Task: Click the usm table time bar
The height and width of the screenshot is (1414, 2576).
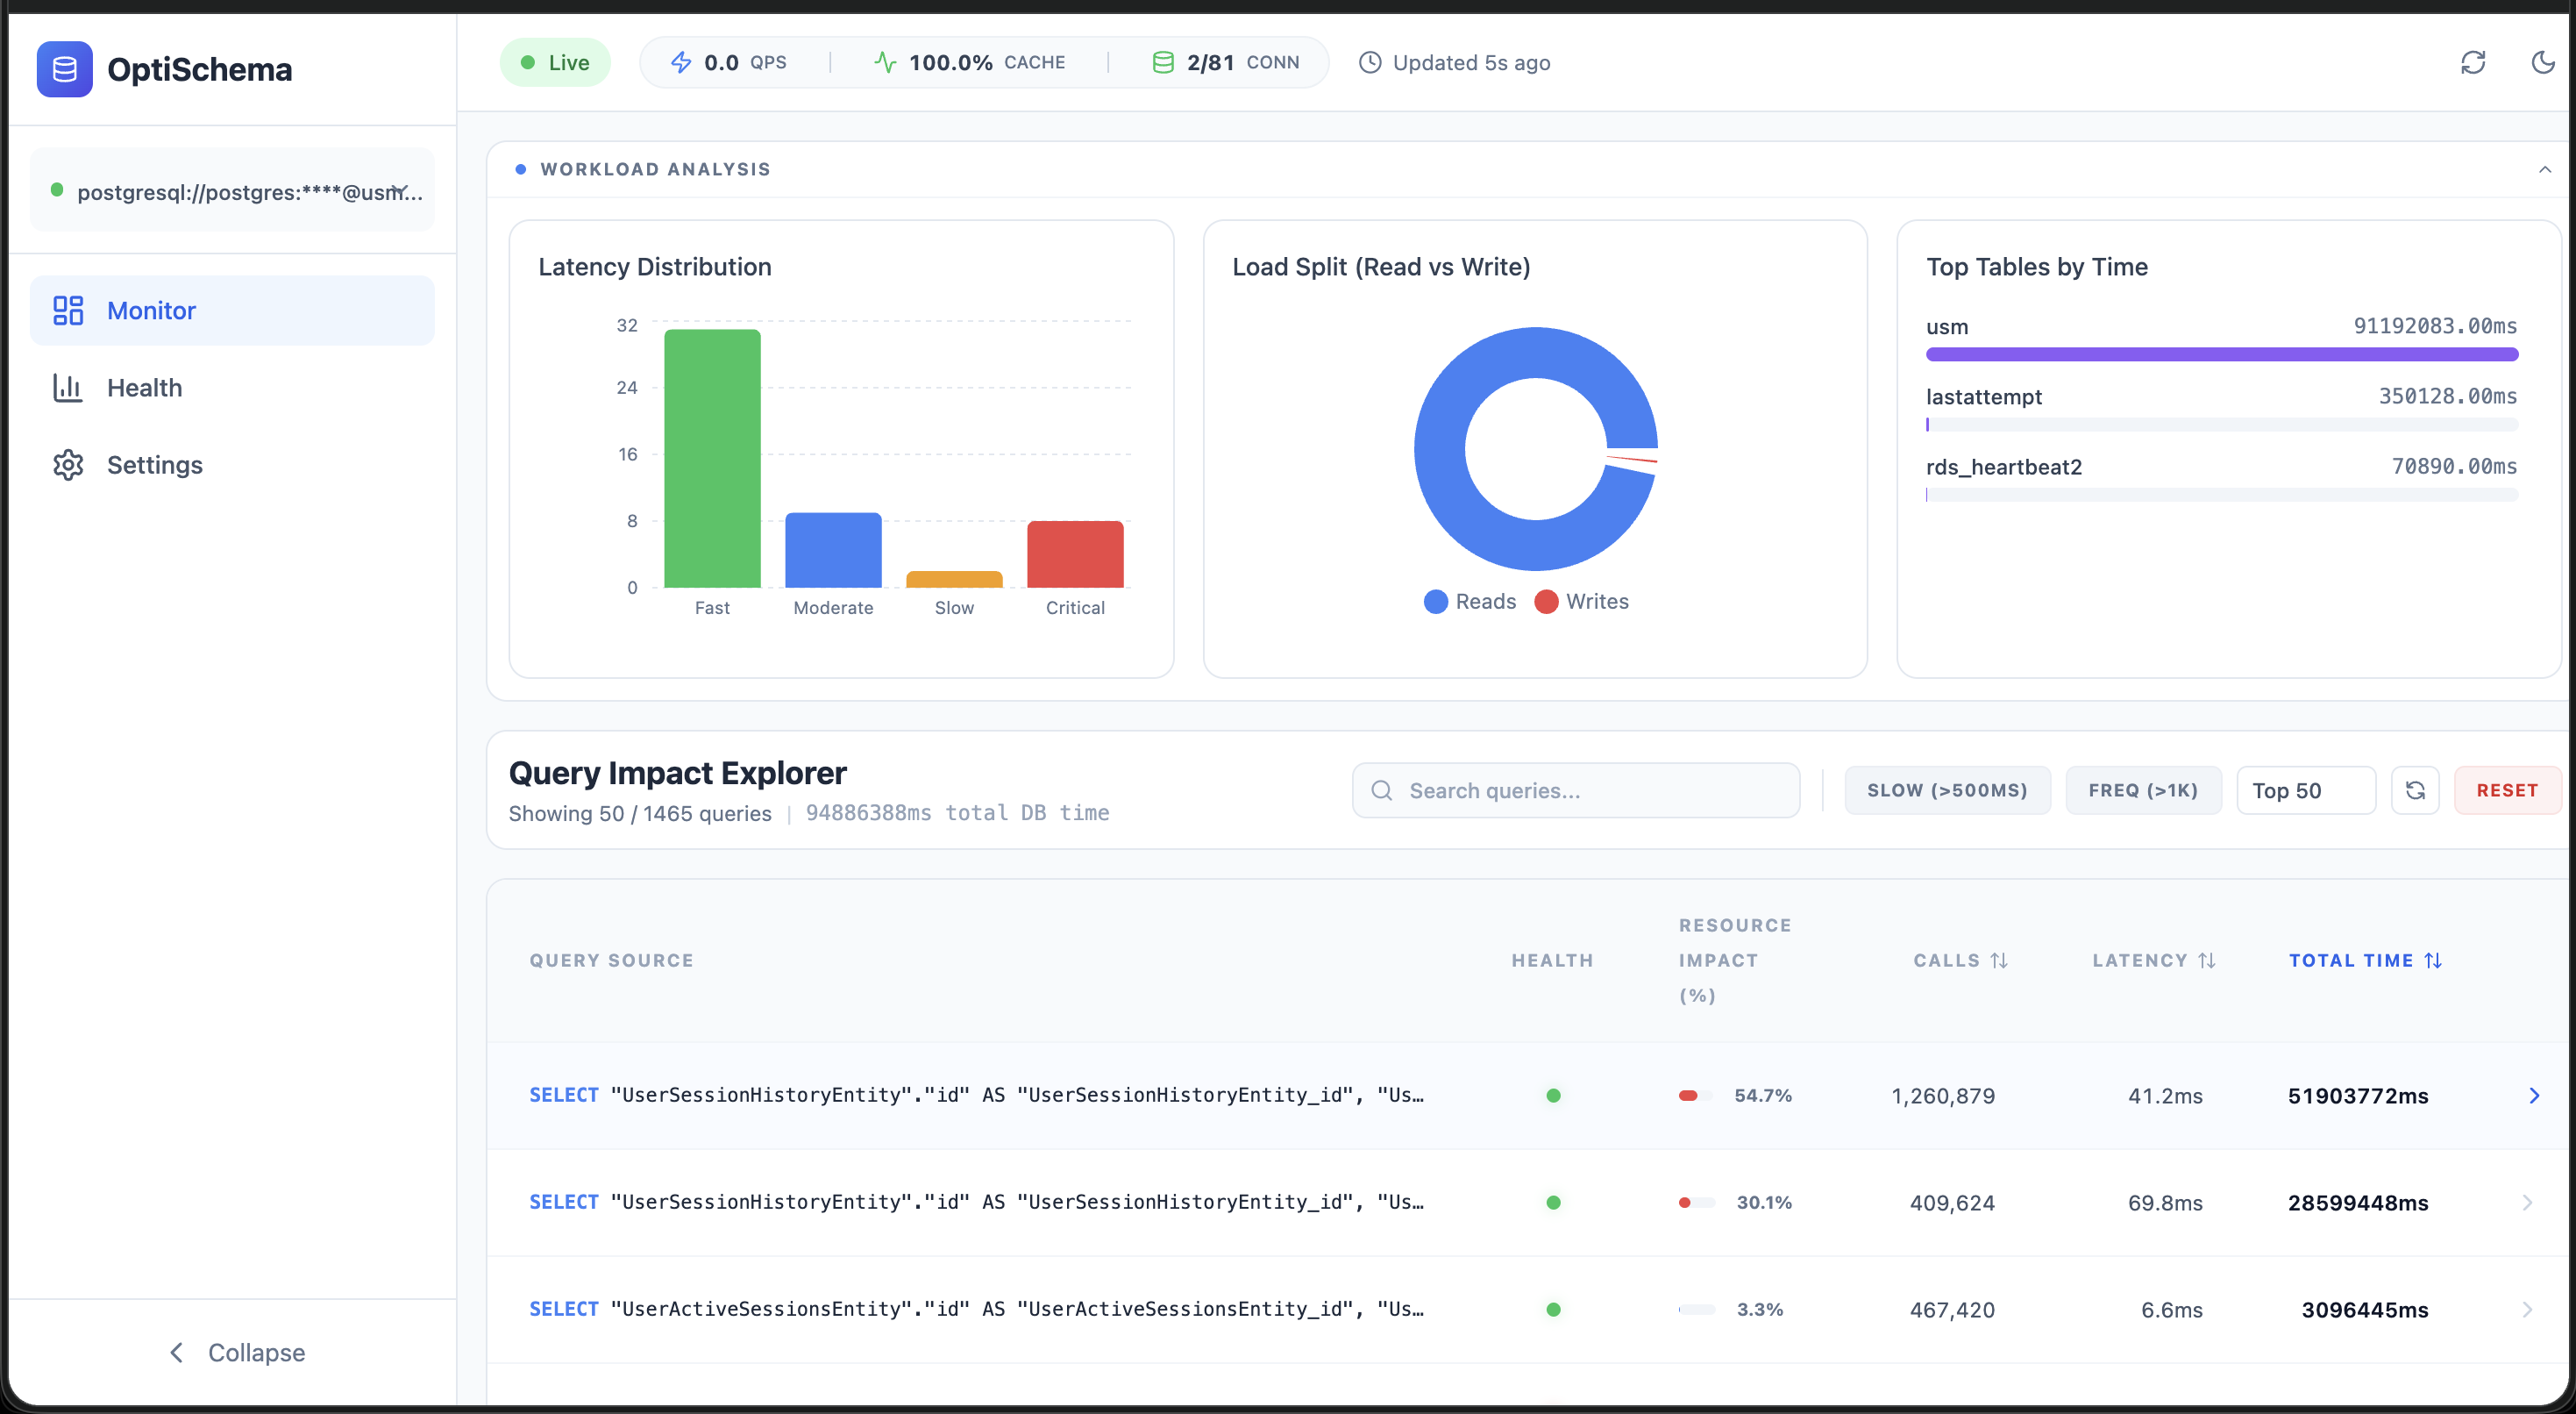Action: pos(2221,354)
